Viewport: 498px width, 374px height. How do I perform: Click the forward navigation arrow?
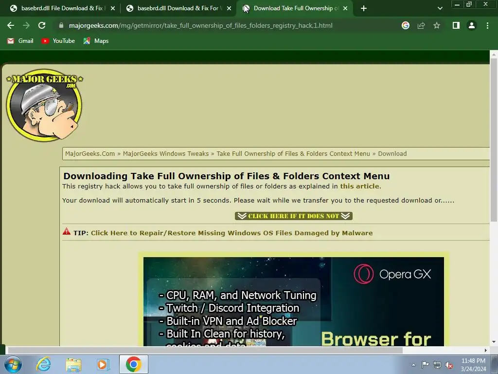[26, 25]
